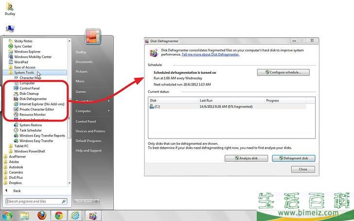Open Games in Start menu right pane
The image size is (354, 221).
coord(81,91)
